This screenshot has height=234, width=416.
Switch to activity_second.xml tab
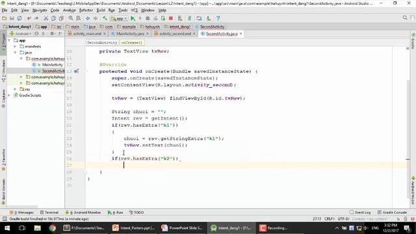[175, 34]
